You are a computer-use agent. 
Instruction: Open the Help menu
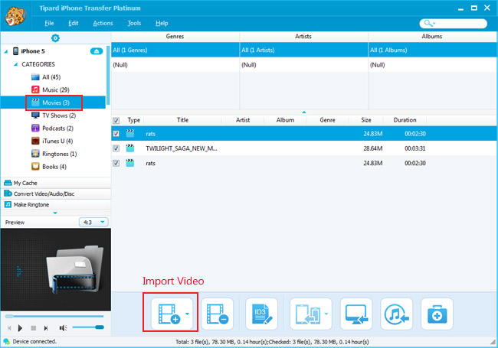click(x=162, y=23)
